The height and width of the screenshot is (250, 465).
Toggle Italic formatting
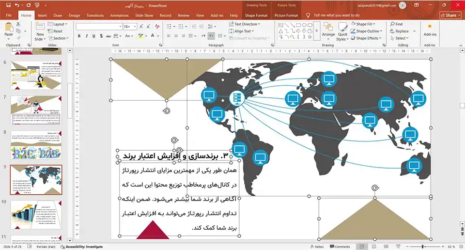tap(87, 36)
